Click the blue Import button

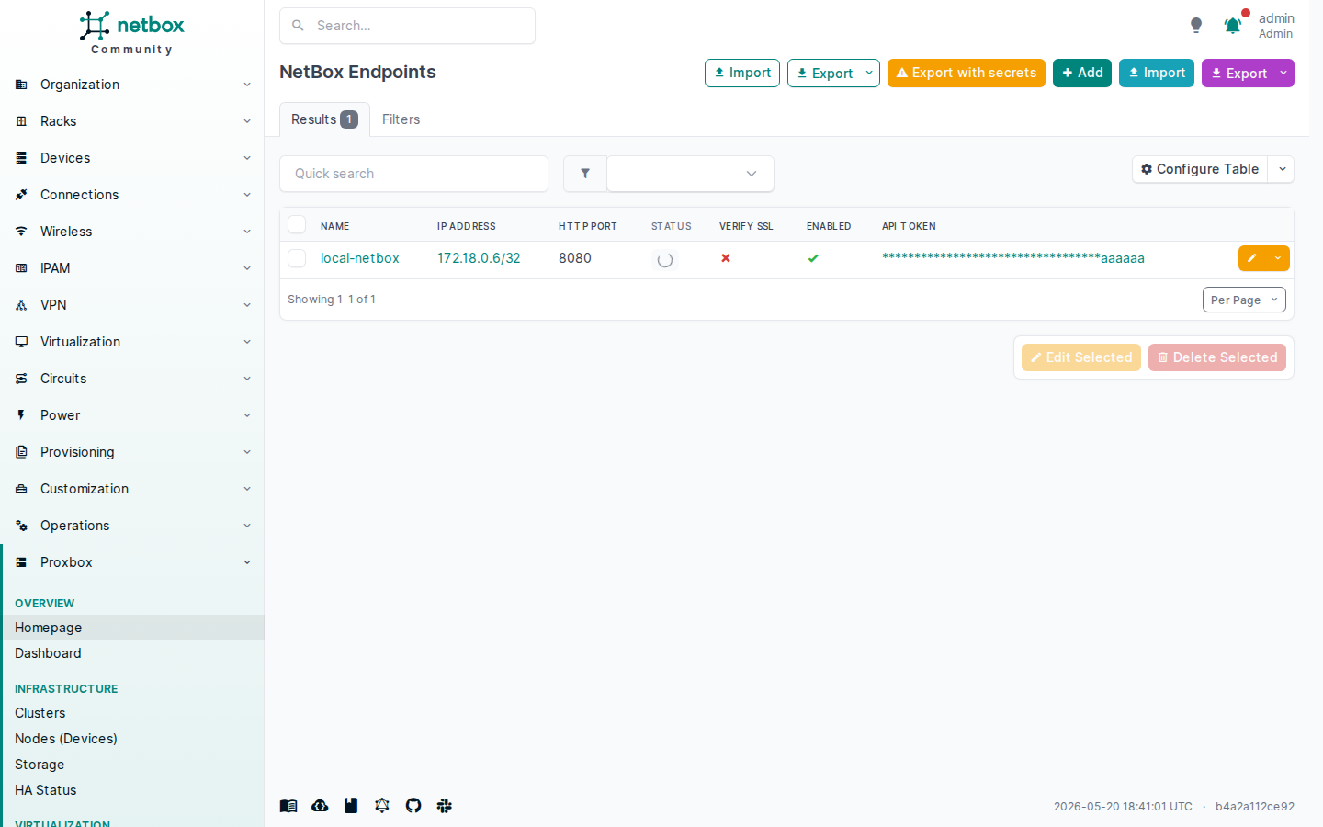click(x=1157, y=73)
